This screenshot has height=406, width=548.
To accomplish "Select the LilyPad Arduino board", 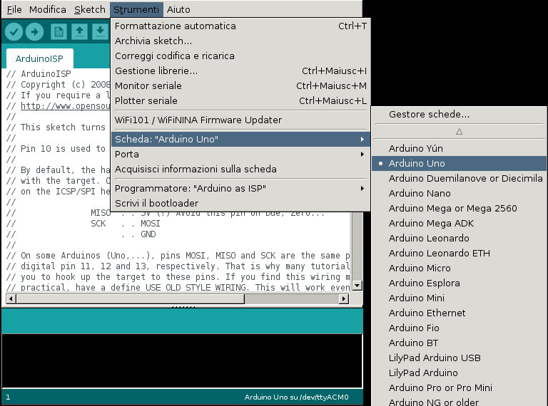I will pyautogui.click(x=460, y=373).
